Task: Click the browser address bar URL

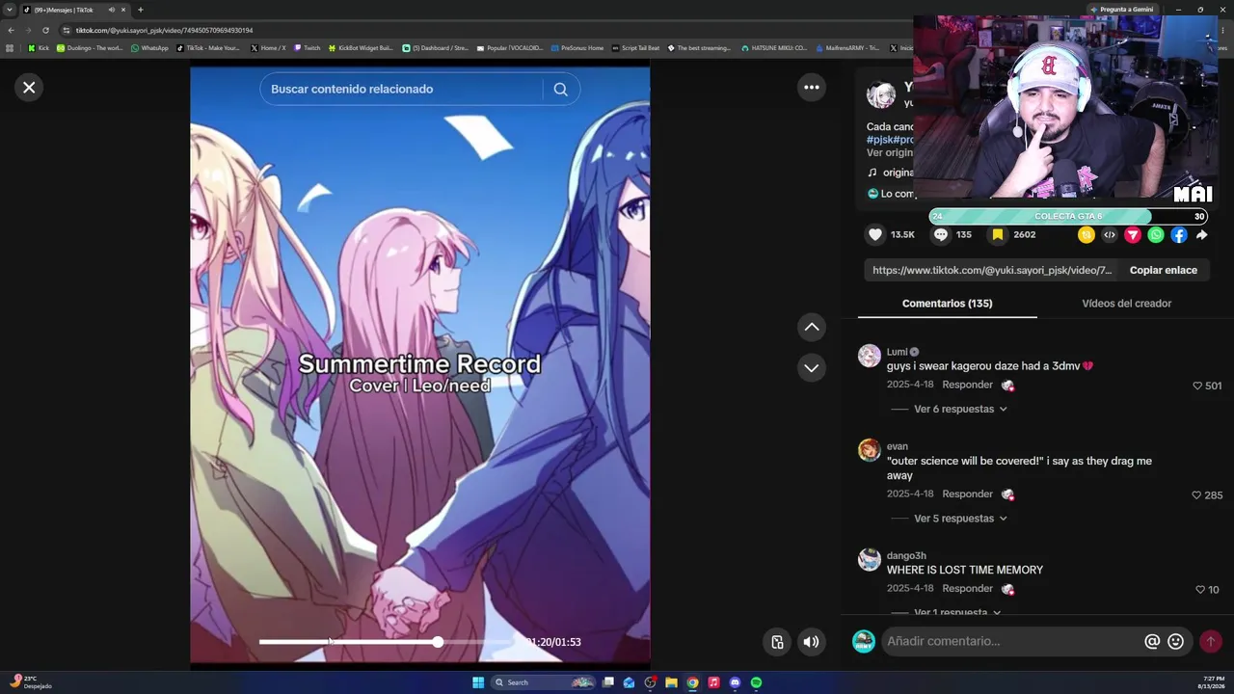Action: [164, 30]
